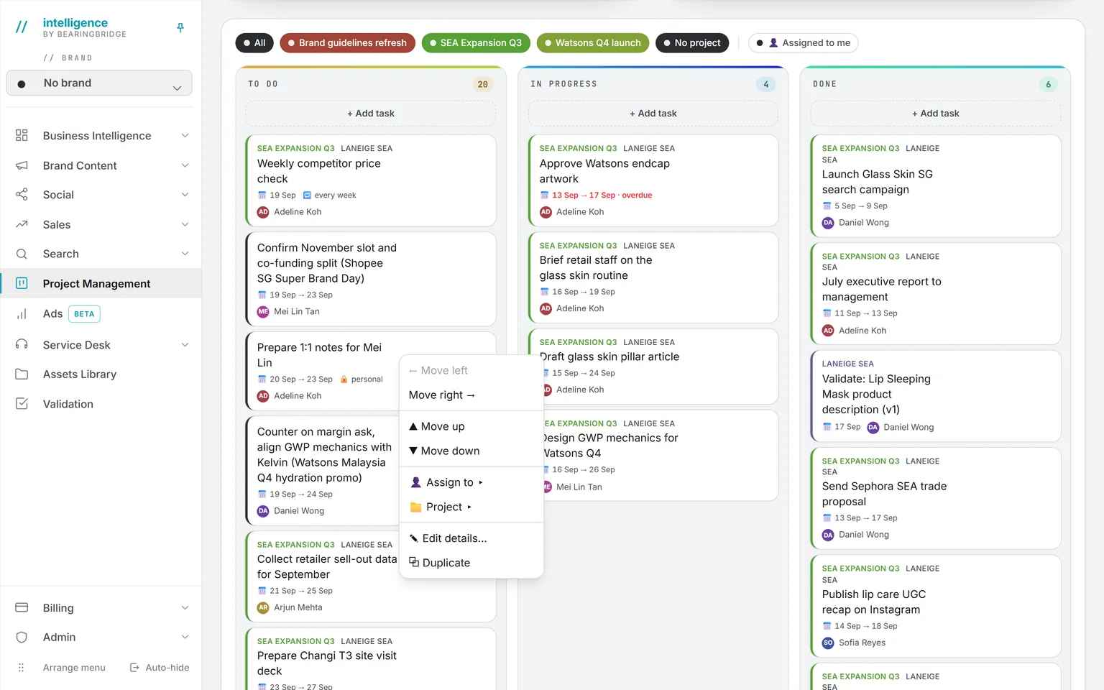Click the Brand Content megaphone icon
Viewport: 1104px width, 690px height.
(22, 165)
